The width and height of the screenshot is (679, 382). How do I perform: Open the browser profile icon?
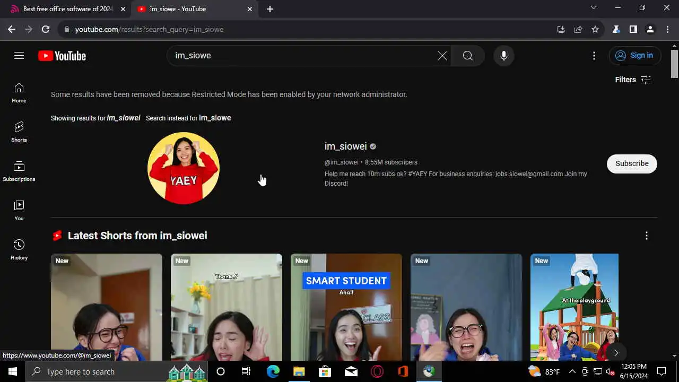(x=650, y=29)
